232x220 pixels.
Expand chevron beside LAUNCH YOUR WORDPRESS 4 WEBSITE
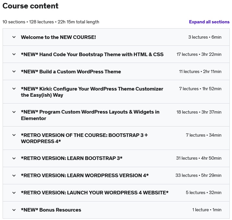point(14,193)
